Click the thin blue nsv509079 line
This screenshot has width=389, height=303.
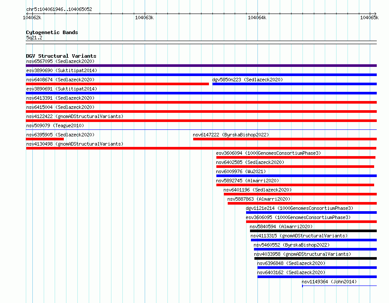(x=201, y=129)
